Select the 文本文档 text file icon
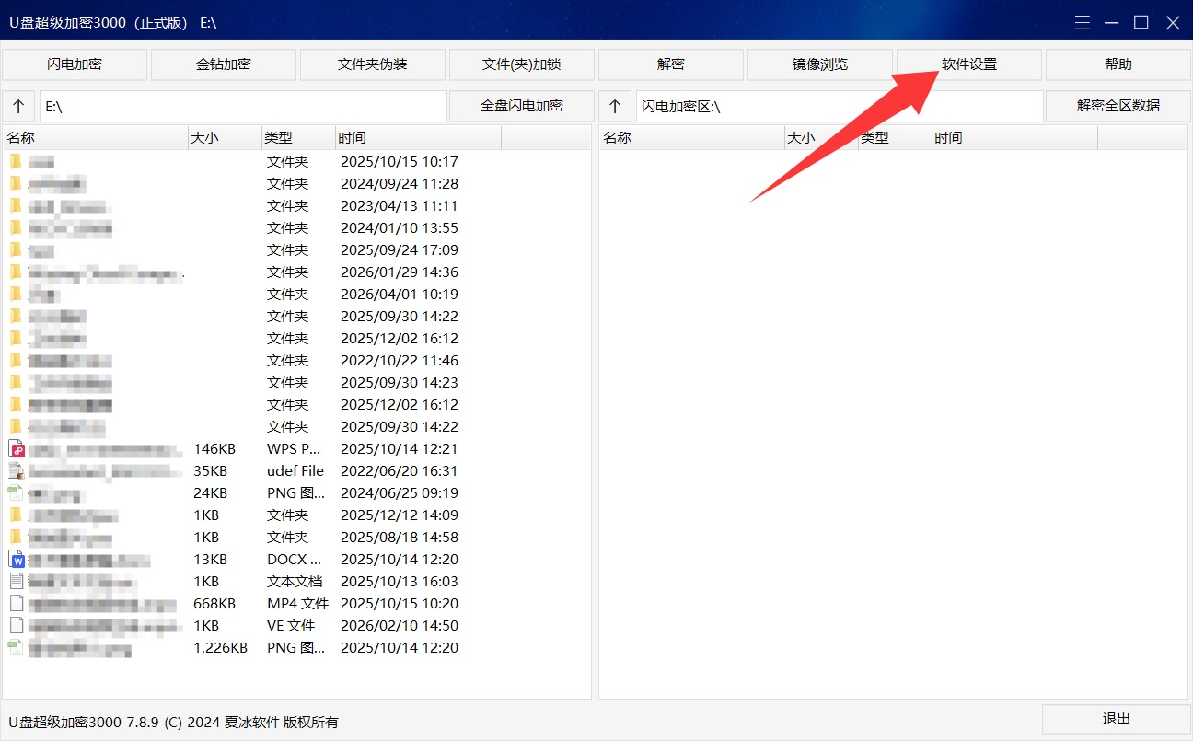 [x=16, y=581]
